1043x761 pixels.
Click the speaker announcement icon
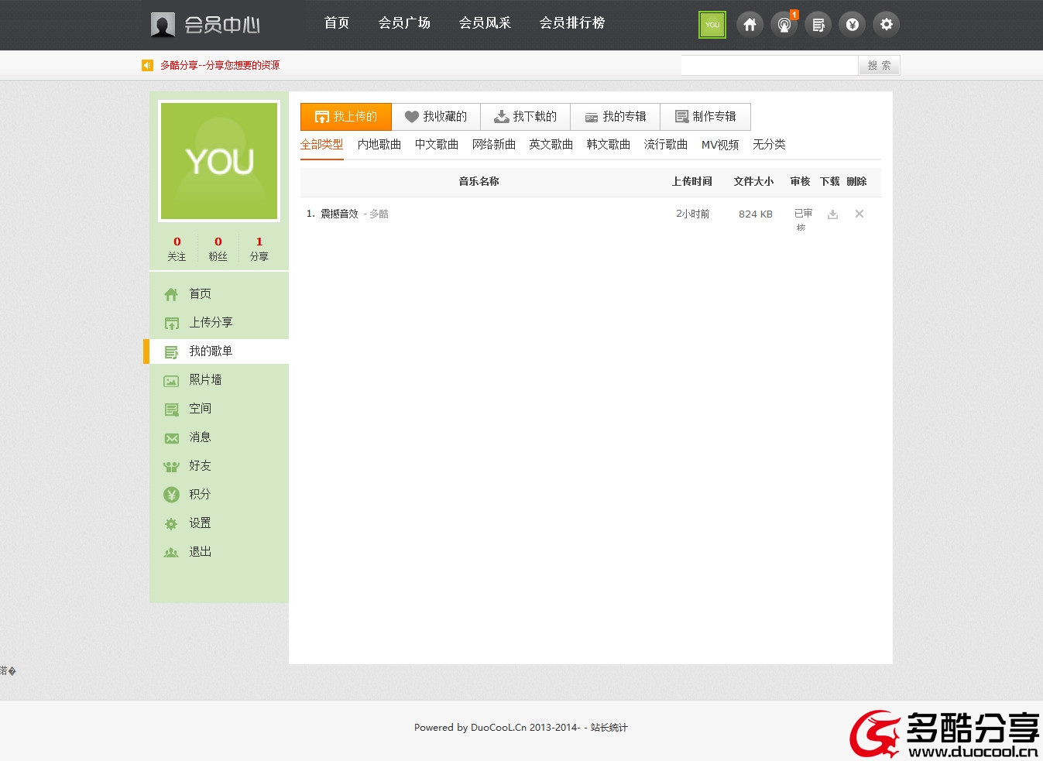(x=147, y=66)
